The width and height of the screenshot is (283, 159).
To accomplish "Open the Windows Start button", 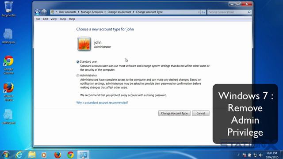I will point(5,155).
